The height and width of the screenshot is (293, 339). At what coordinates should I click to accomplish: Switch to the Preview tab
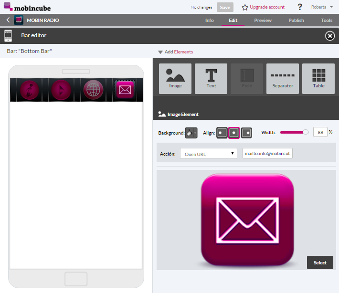click(263, 21)
